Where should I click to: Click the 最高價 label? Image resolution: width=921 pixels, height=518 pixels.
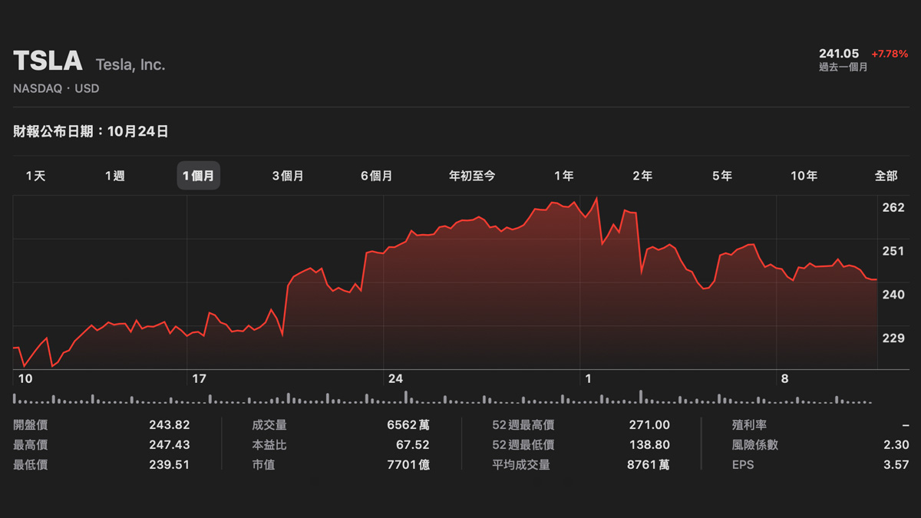pyautogui.click(x=31, y=445)
